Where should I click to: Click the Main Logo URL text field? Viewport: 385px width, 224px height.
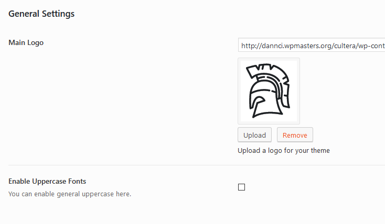[x=312, y=46]
